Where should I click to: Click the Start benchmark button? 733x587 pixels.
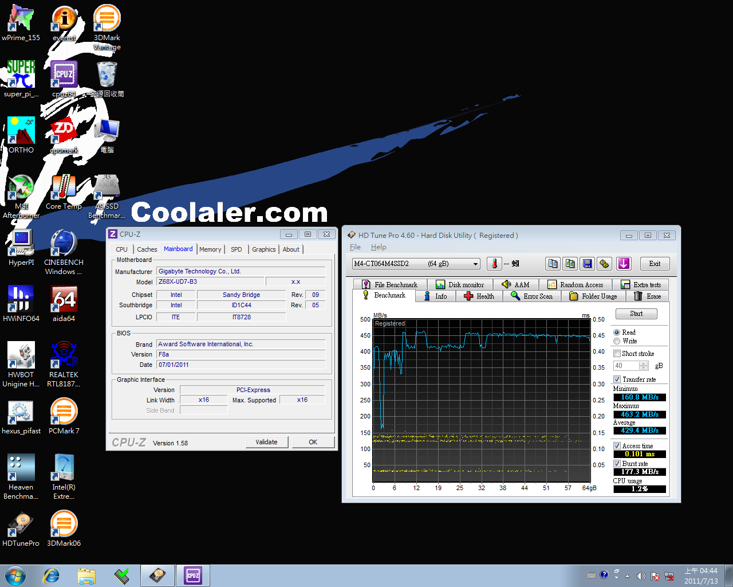pyautogui.click(x=636, y=314)
